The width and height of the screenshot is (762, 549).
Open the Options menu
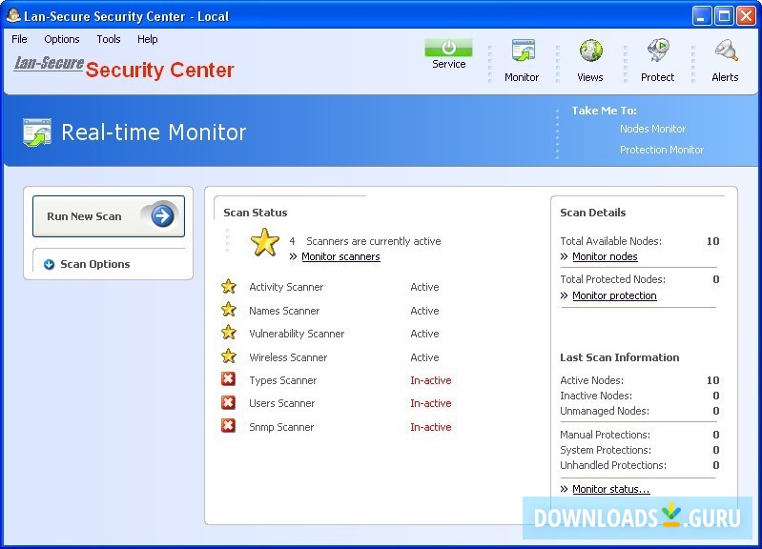coord(62,39)
